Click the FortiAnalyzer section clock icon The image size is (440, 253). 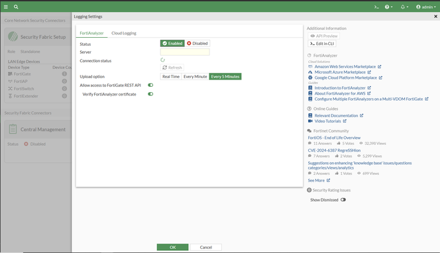click(309, 55)
